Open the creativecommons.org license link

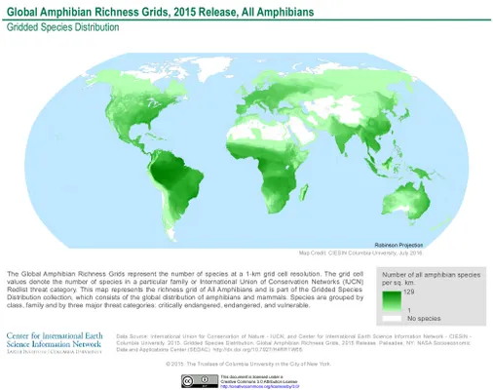click(x=260, y=386)
